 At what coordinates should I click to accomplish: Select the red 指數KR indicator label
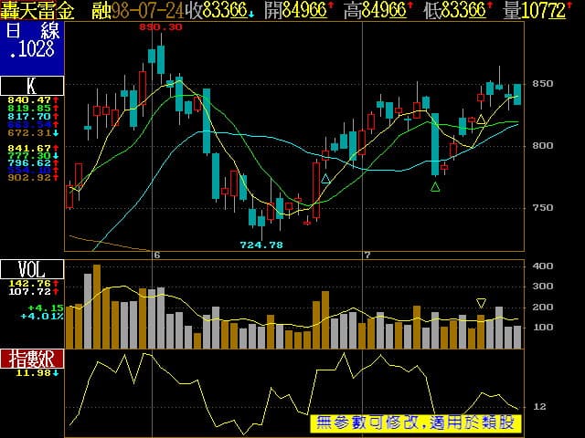pyautogui.click(x=32, y=359)
